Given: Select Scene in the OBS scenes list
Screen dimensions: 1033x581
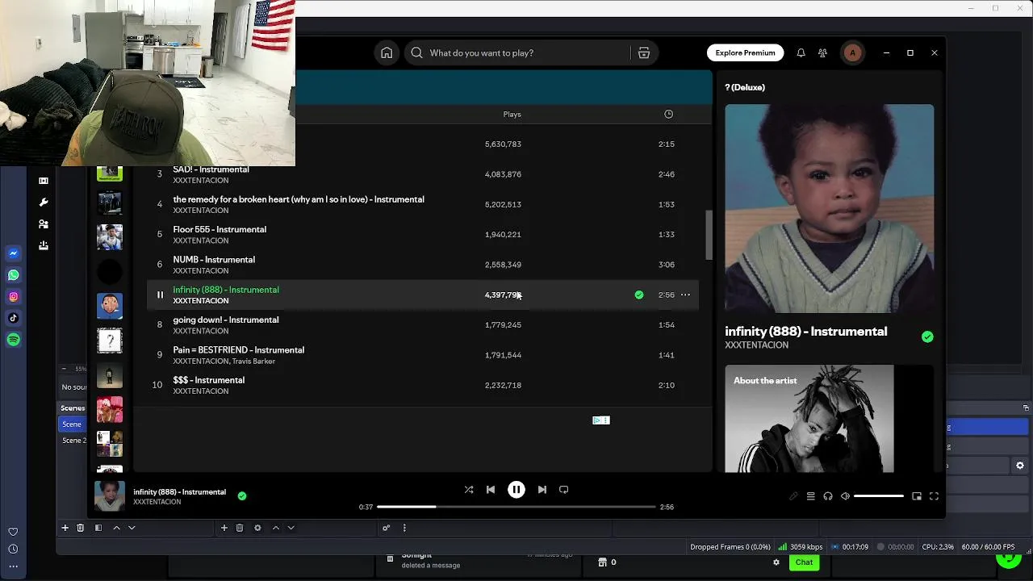Looking at the screenshot, I should (72, 424).
